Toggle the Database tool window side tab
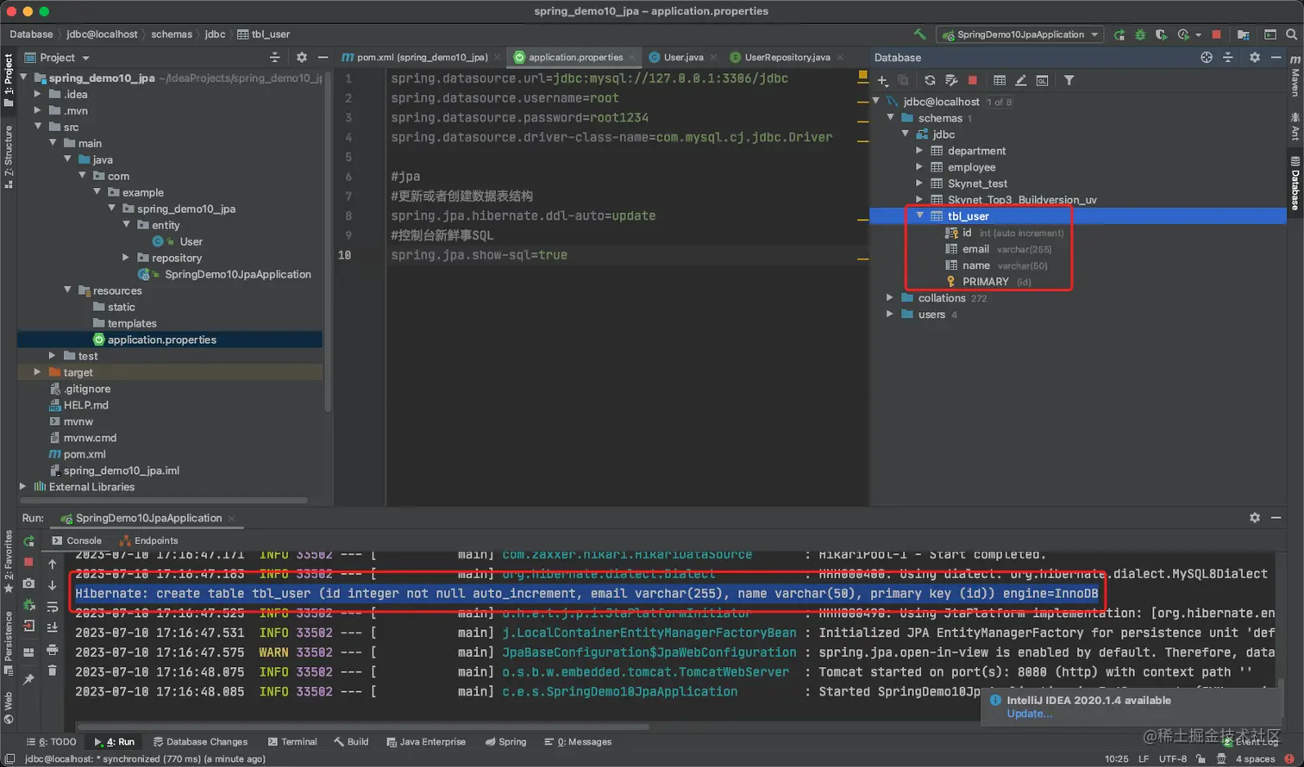The image size is (1304, 767). coord(1295,184)
